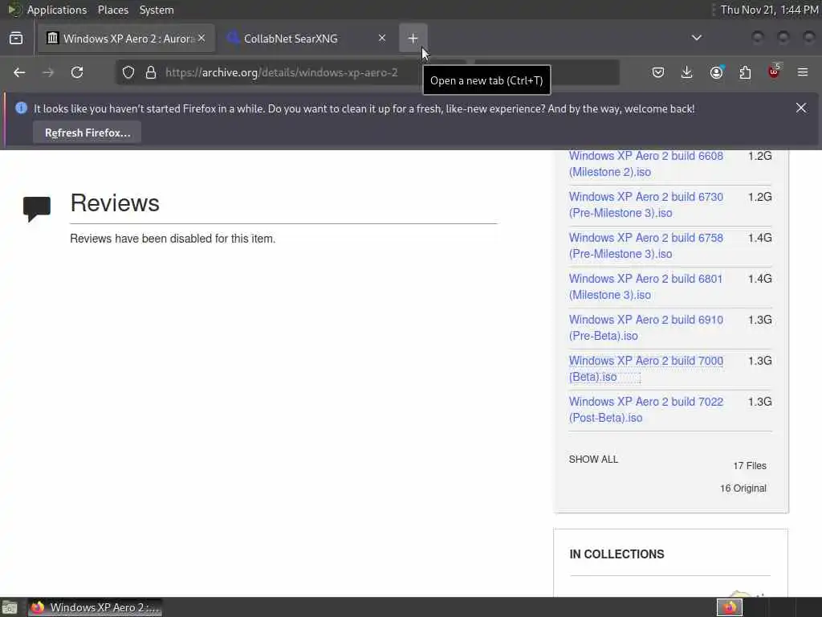Open the Places menu
The width and height of the screenshot is (822, 617).
click(113, 10)
